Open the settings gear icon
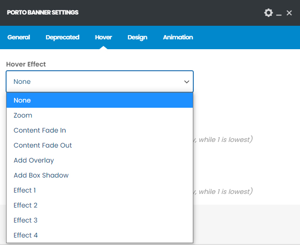 pyautogui.click(x=268, y=13)
